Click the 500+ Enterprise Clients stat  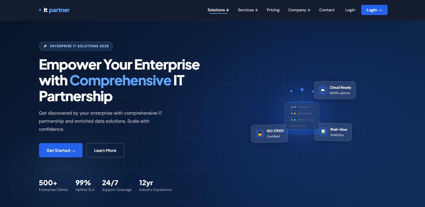53,186
